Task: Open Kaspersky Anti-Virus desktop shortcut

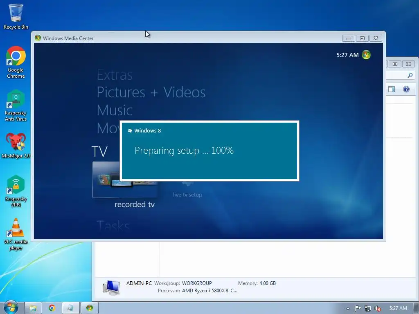Action: (x=16, y=105)
